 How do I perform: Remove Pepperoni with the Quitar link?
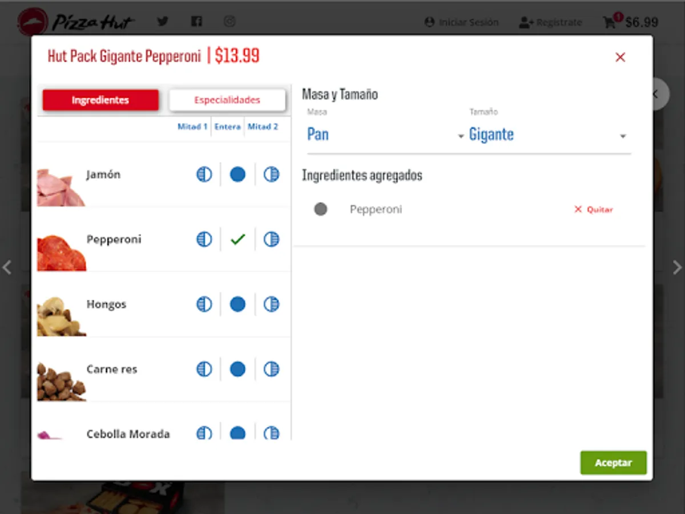[593, 210]
